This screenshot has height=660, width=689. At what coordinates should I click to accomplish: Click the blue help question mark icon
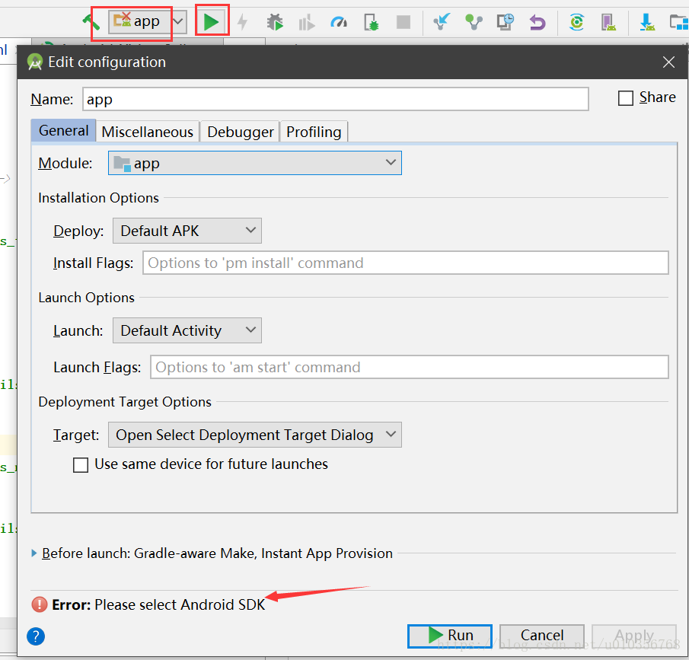click(x=36, y=636)
